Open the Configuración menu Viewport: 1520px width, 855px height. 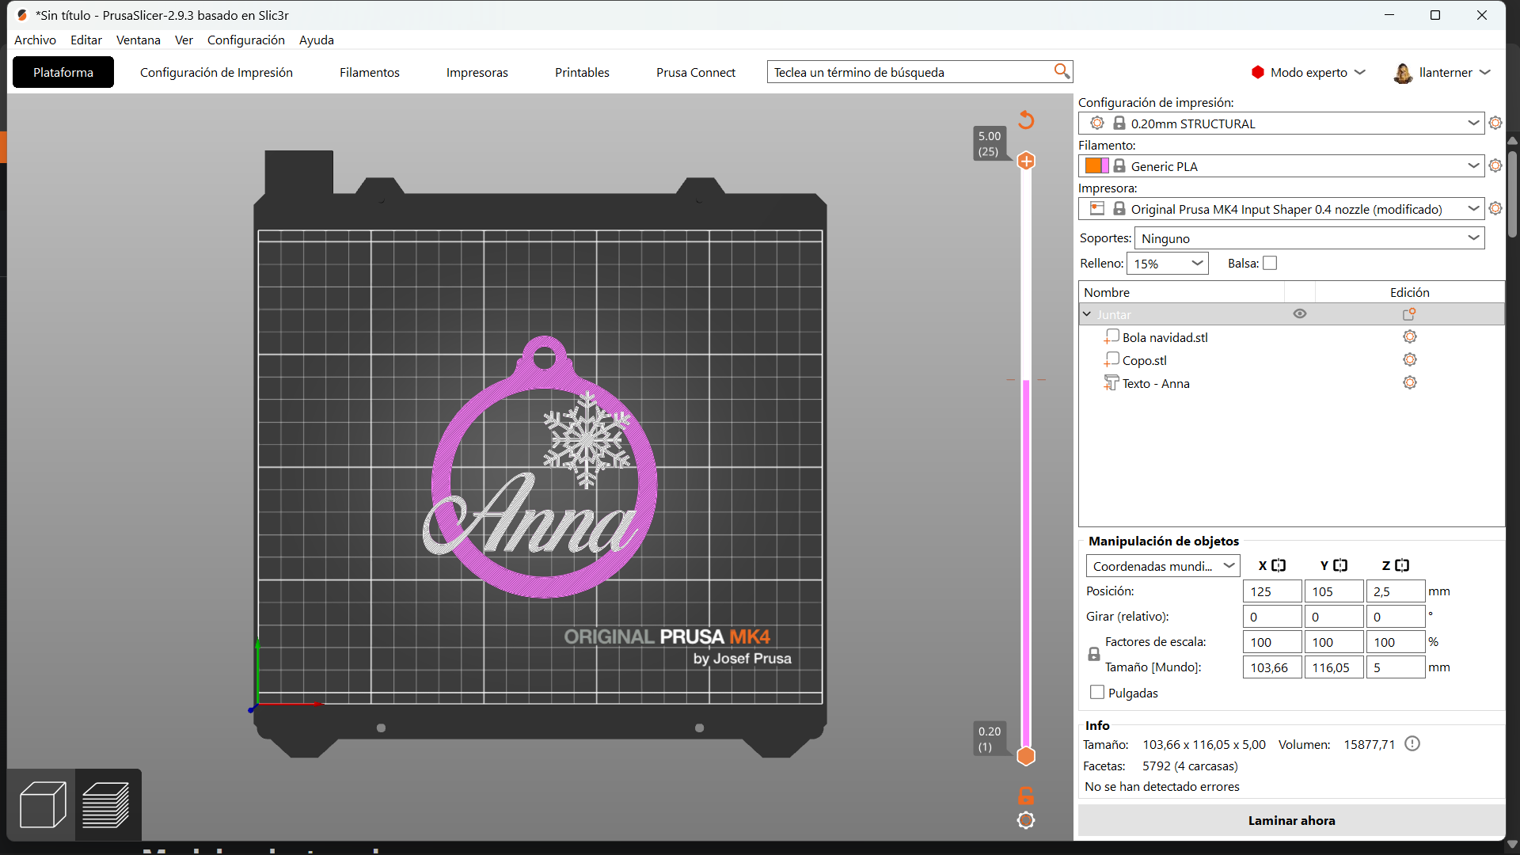245,40
